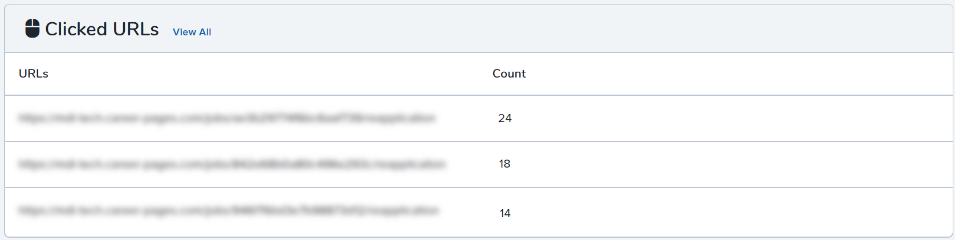This screenshot has width=955, height=240.
Task: Click the grey panel header bar background
Action: tap(570, 29)
